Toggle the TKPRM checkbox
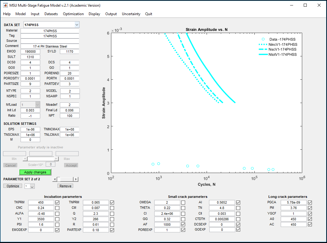The height and width of the screenshot is (243, 327). (57, 202)
